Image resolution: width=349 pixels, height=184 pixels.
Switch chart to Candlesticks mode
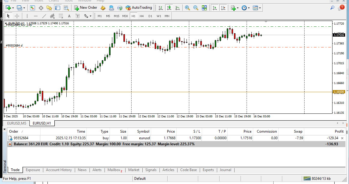[168, 8]
